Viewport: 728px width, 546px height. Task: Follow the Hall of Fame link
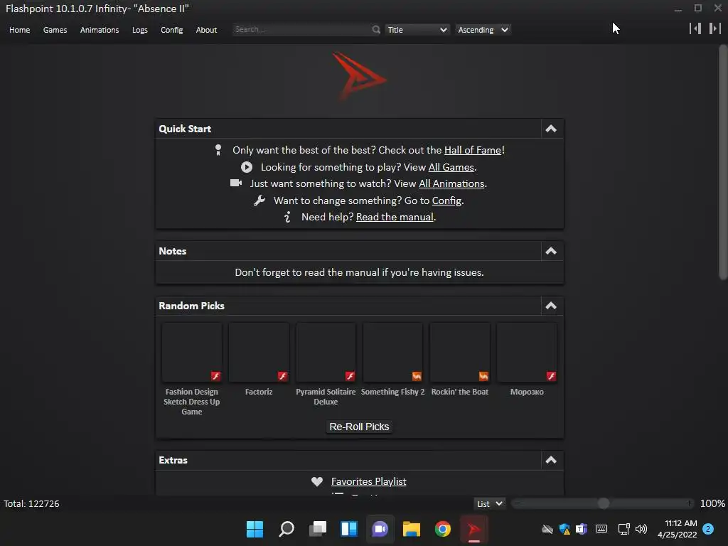coord(473,150)
